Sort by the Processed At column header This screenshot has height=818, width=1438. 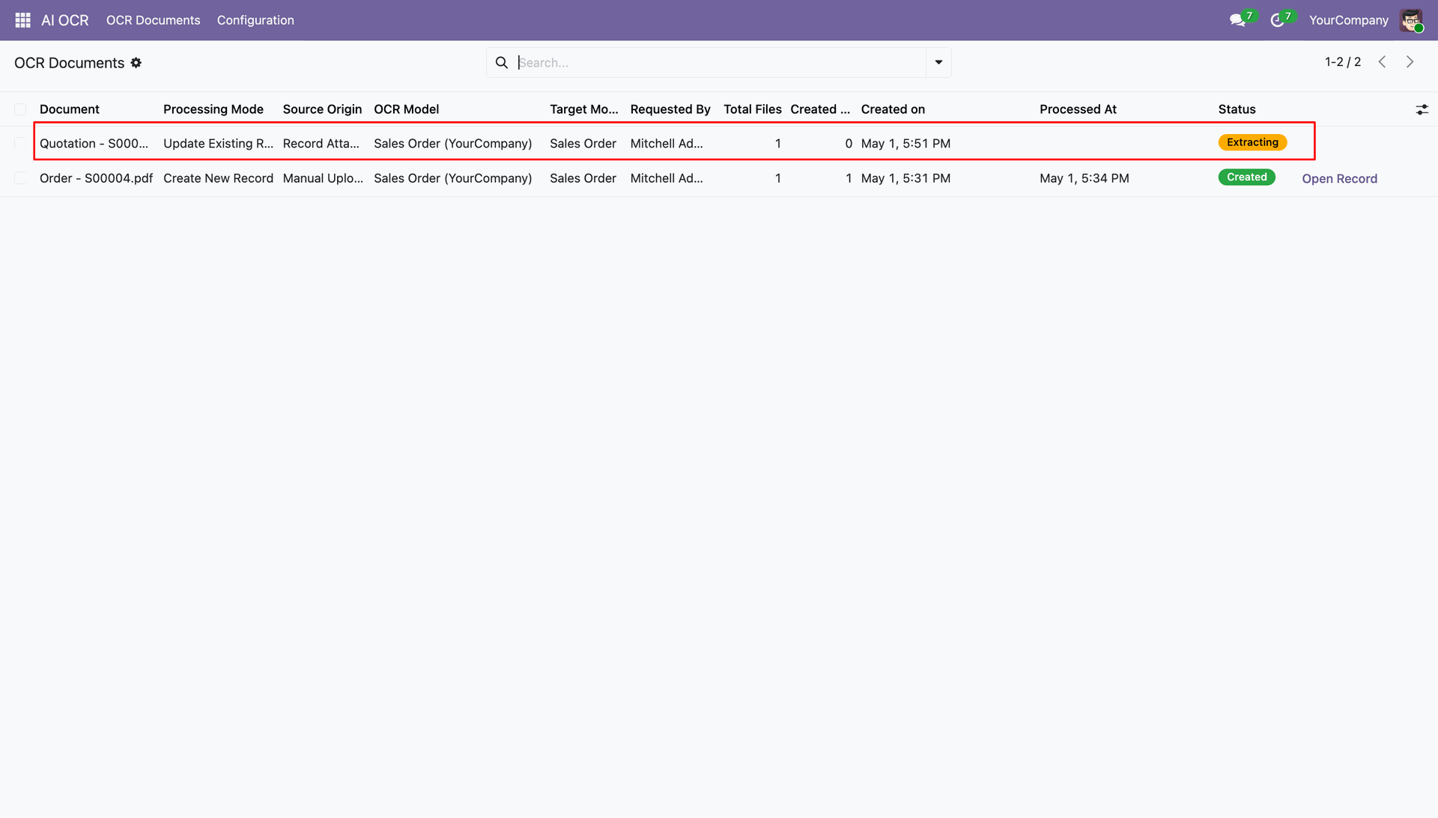(1078, 109)
